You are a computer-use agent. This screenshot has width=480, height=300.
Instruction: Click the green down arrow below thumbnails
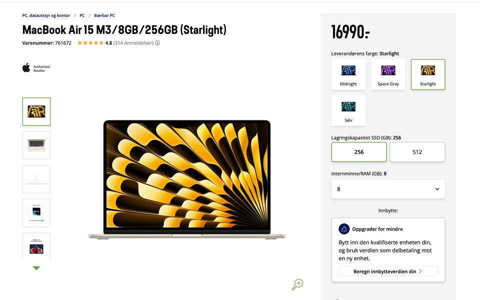pyautogui.click(x=36, y=268)
